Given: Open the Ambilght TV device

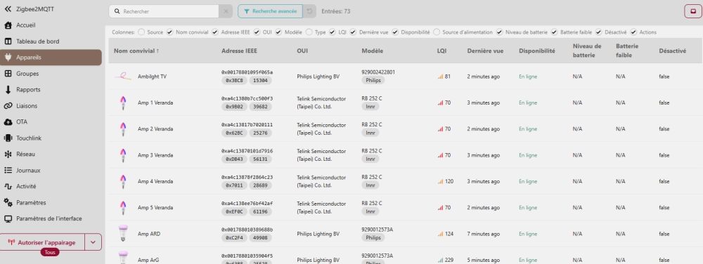Looking at the screenshot, I should (x=152, y=77).
